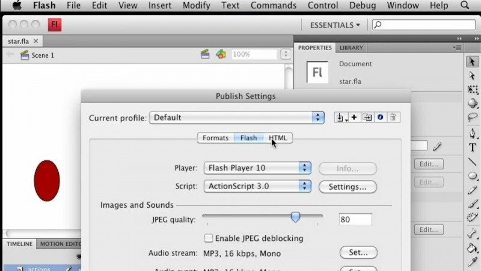Enable JPEG deblocking checkbox
The height and width of the screenshot is (271, 481).
click(x=209, y=238)
